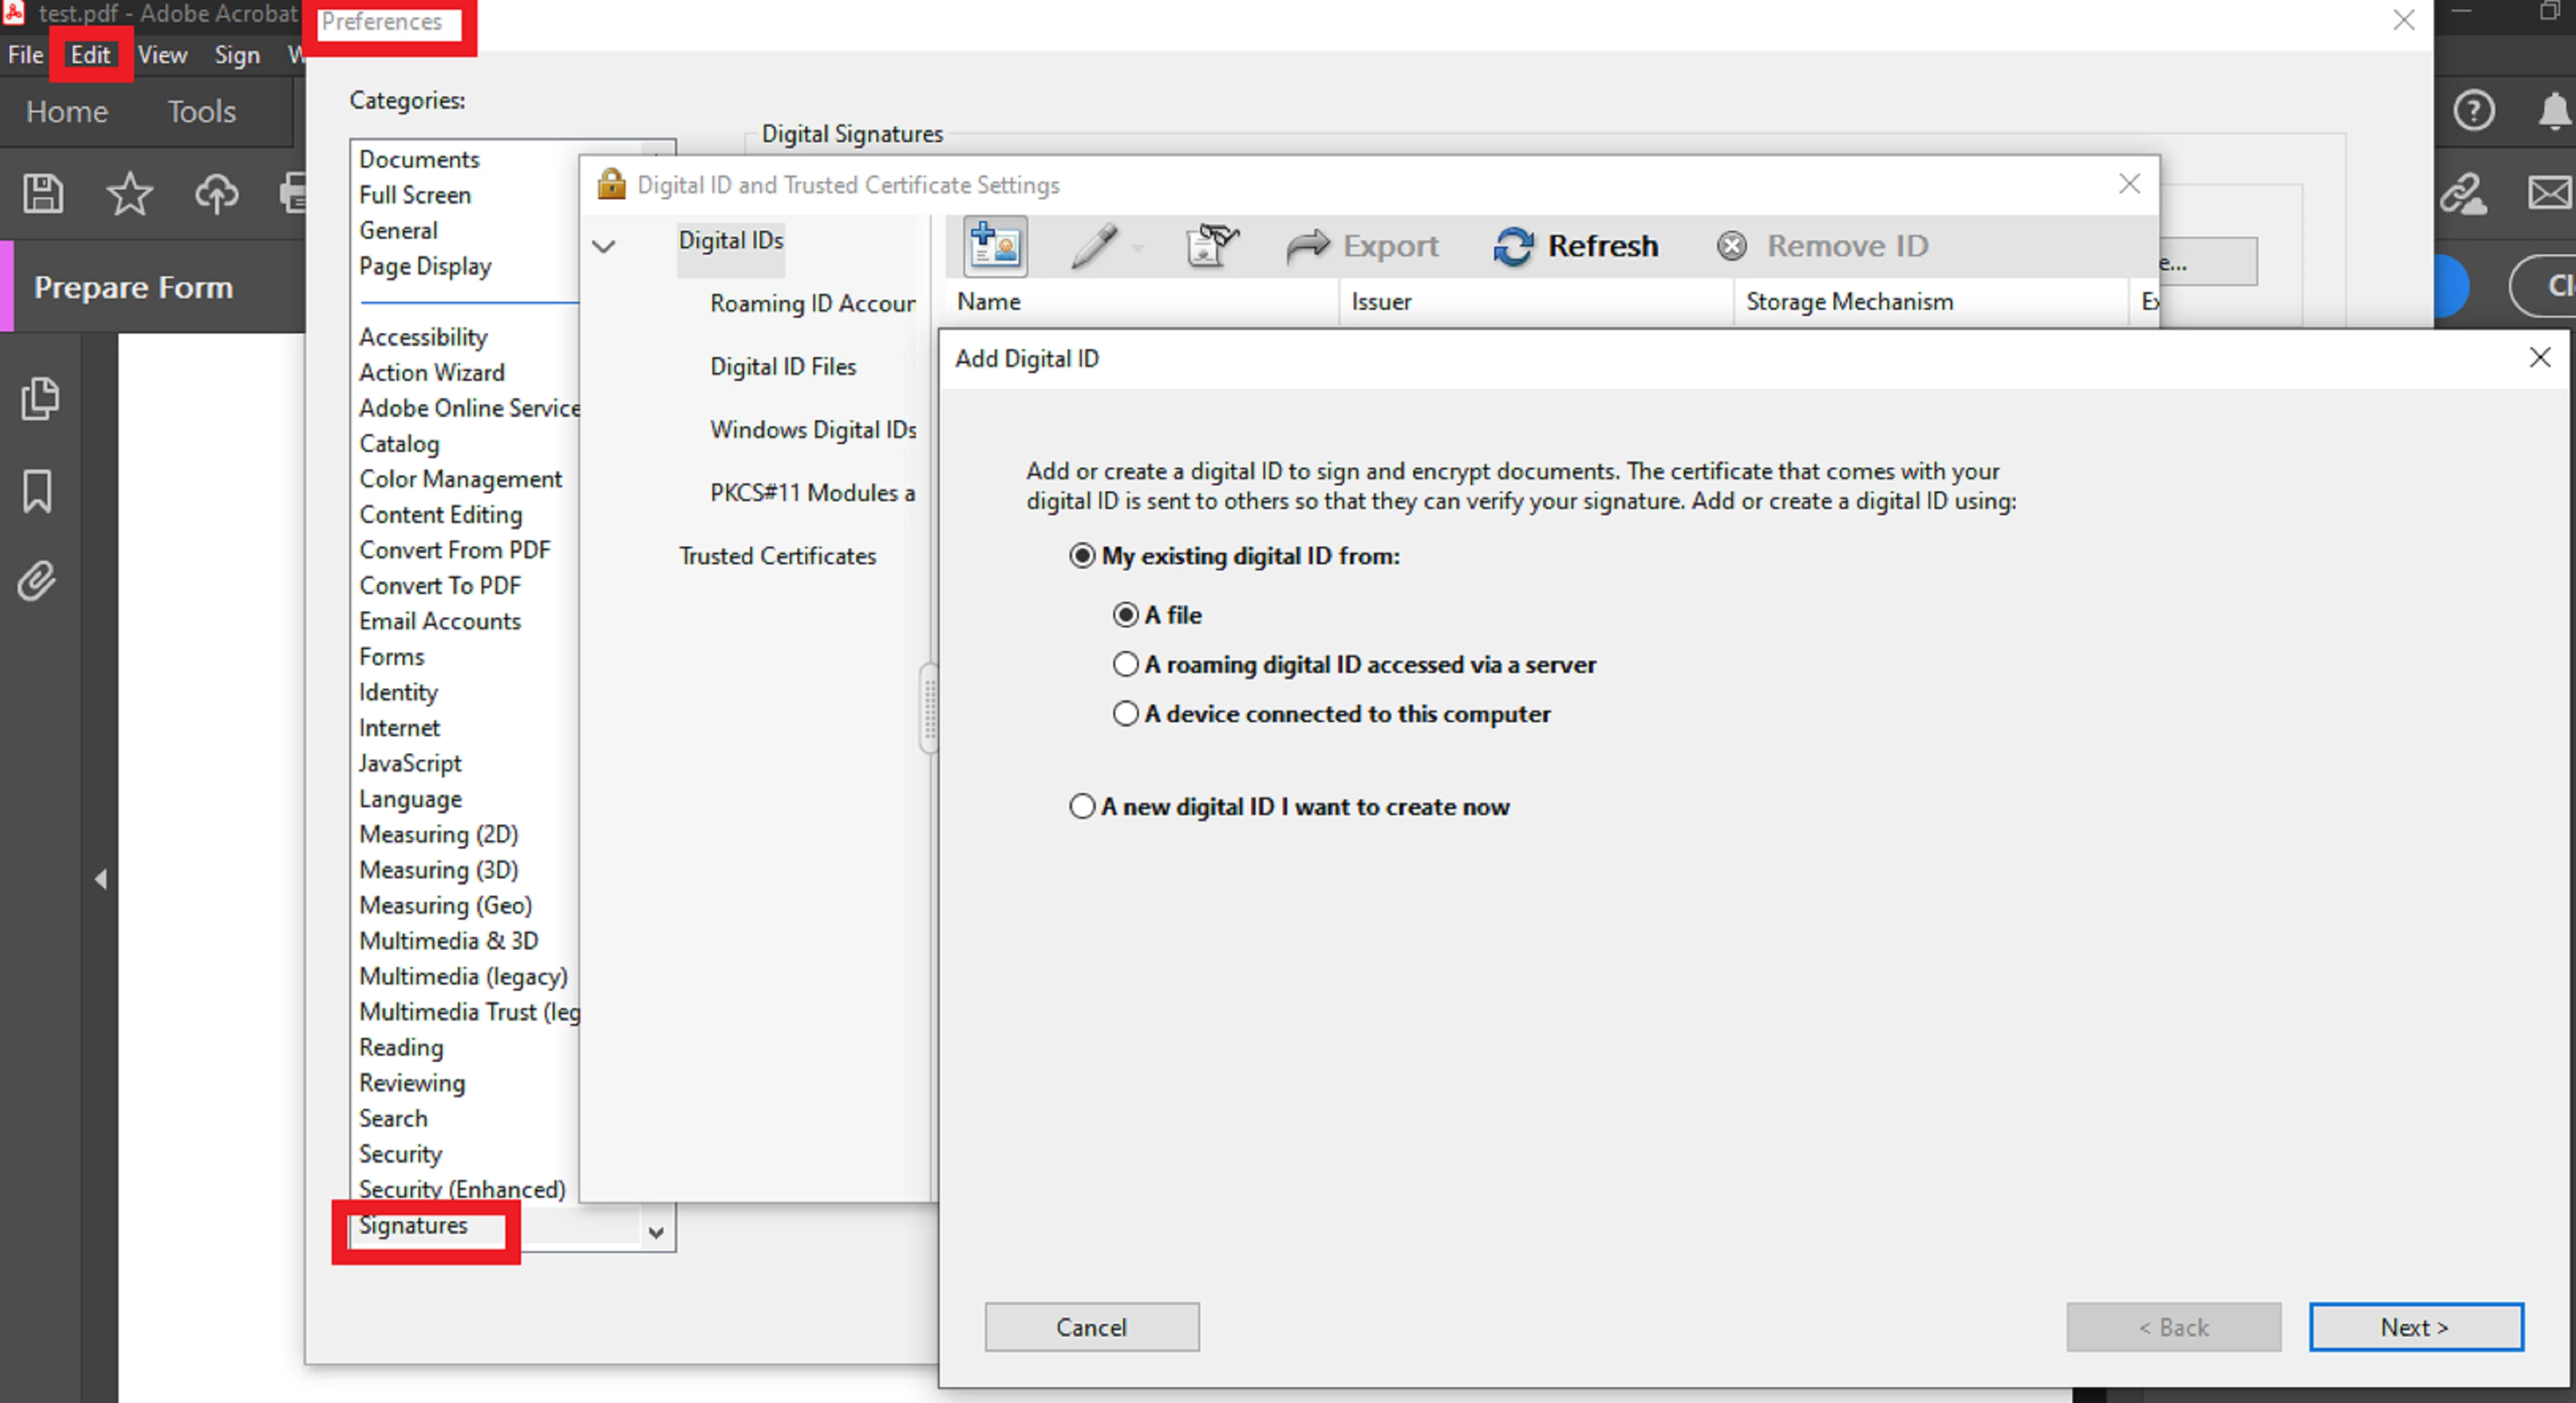Open the attachments paperclip panel
This screenshot has width=2576, height=1403.
click(x=38, y=581)
